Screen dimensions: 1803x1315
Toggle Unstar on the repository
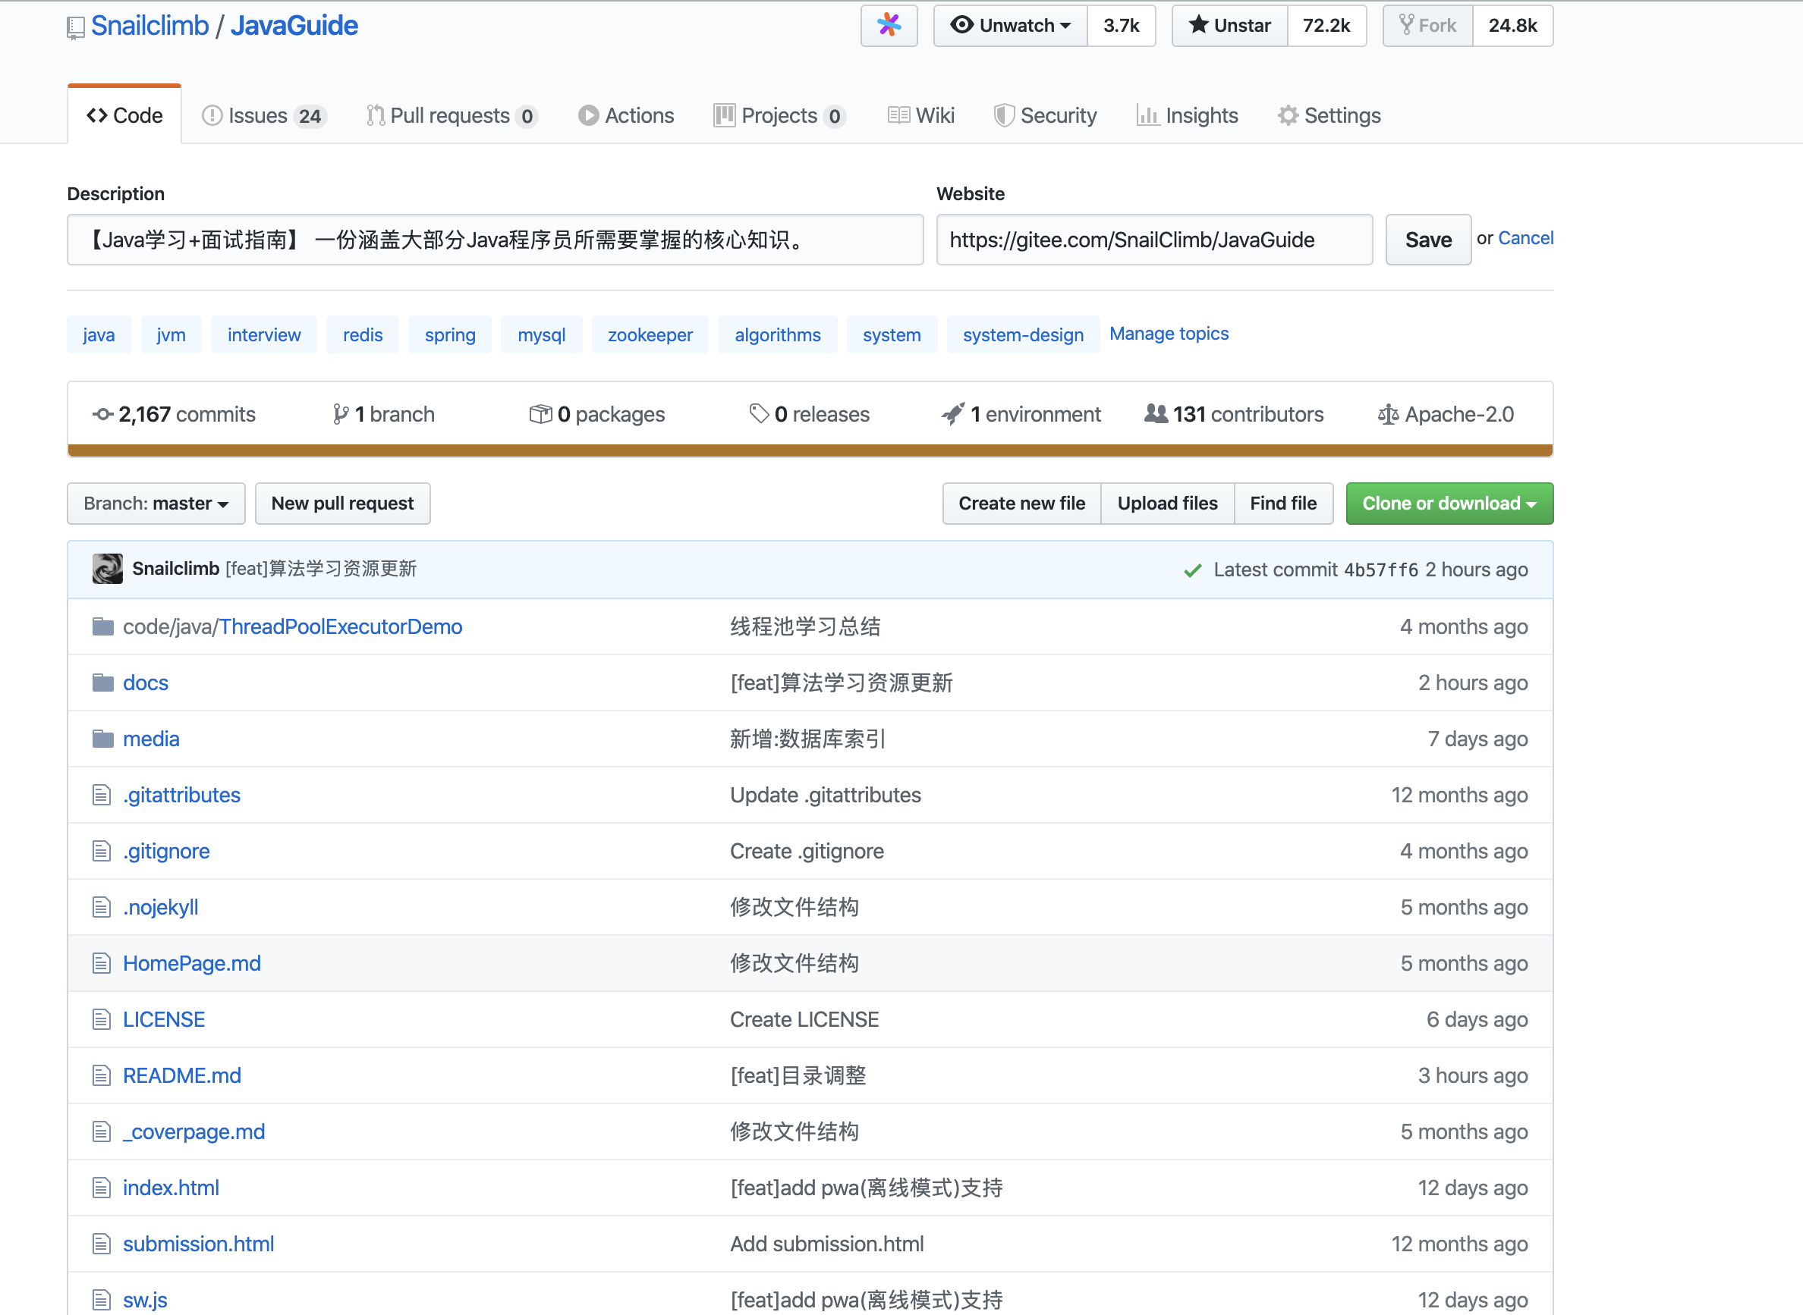[1229, 26]
